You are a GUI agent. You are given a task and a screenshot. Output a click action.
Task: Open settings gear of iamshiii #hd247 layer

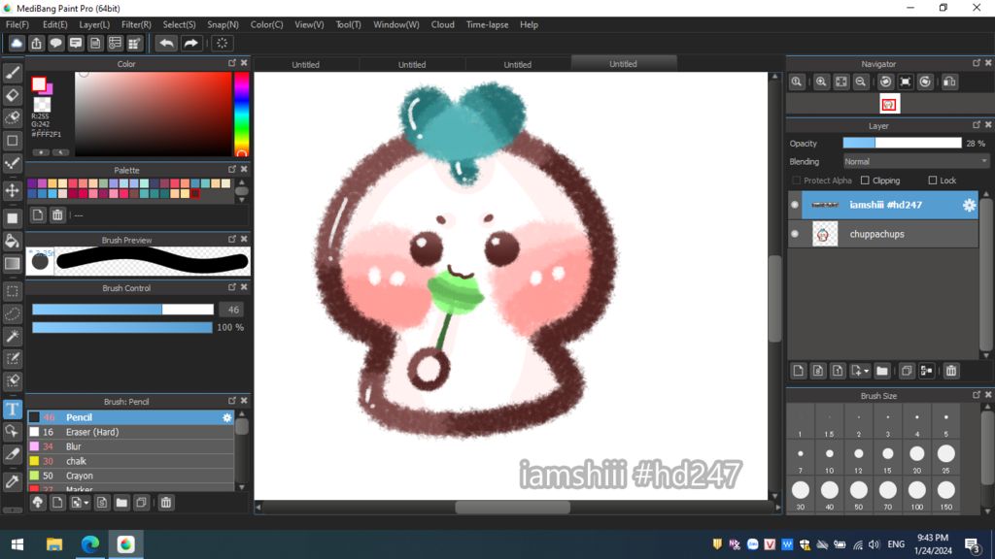[969, 205]
